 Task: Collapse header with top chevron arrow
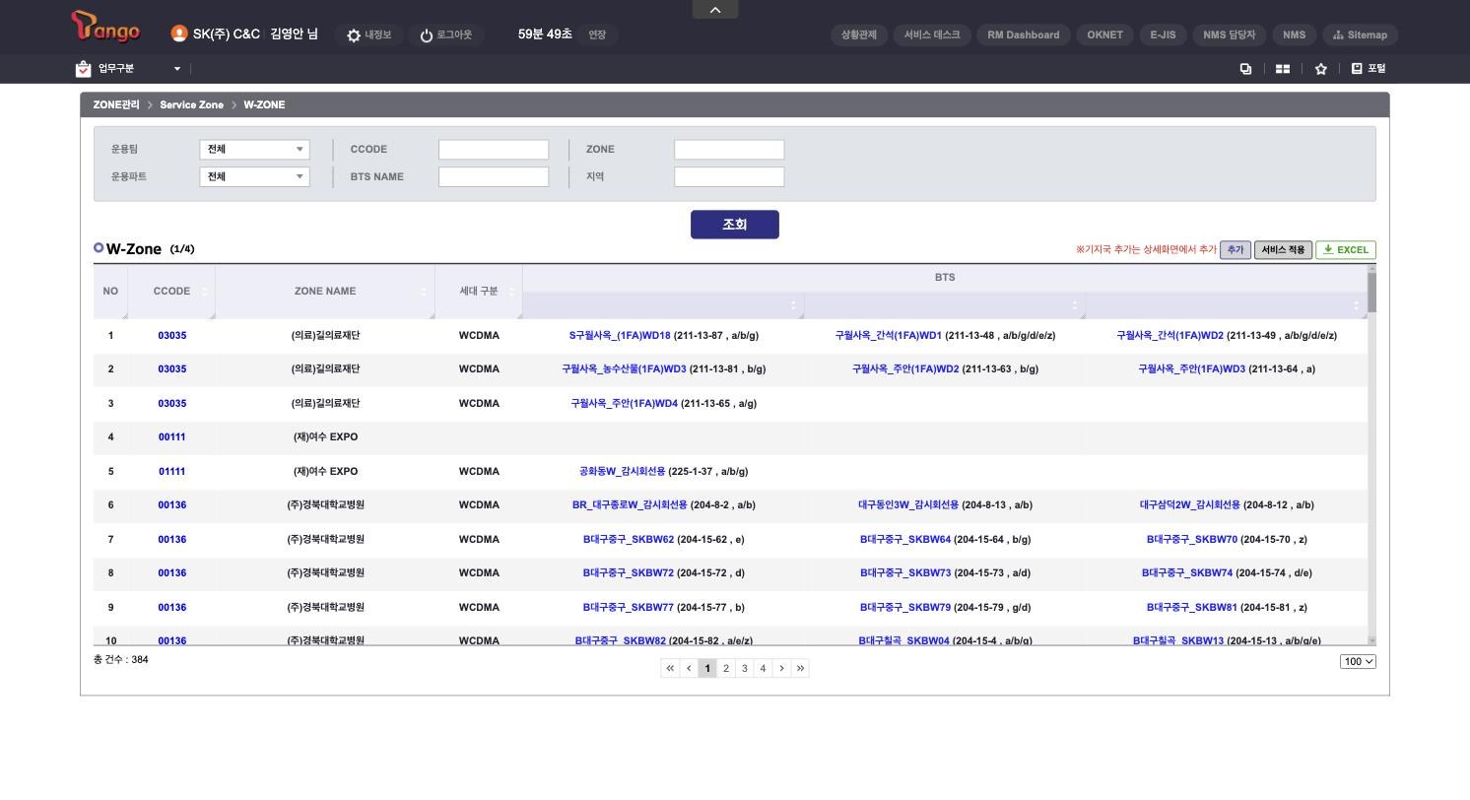(715, 10)
